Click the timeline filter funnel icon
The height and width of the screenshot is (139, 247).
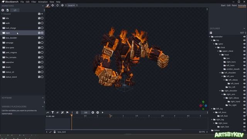52,112
